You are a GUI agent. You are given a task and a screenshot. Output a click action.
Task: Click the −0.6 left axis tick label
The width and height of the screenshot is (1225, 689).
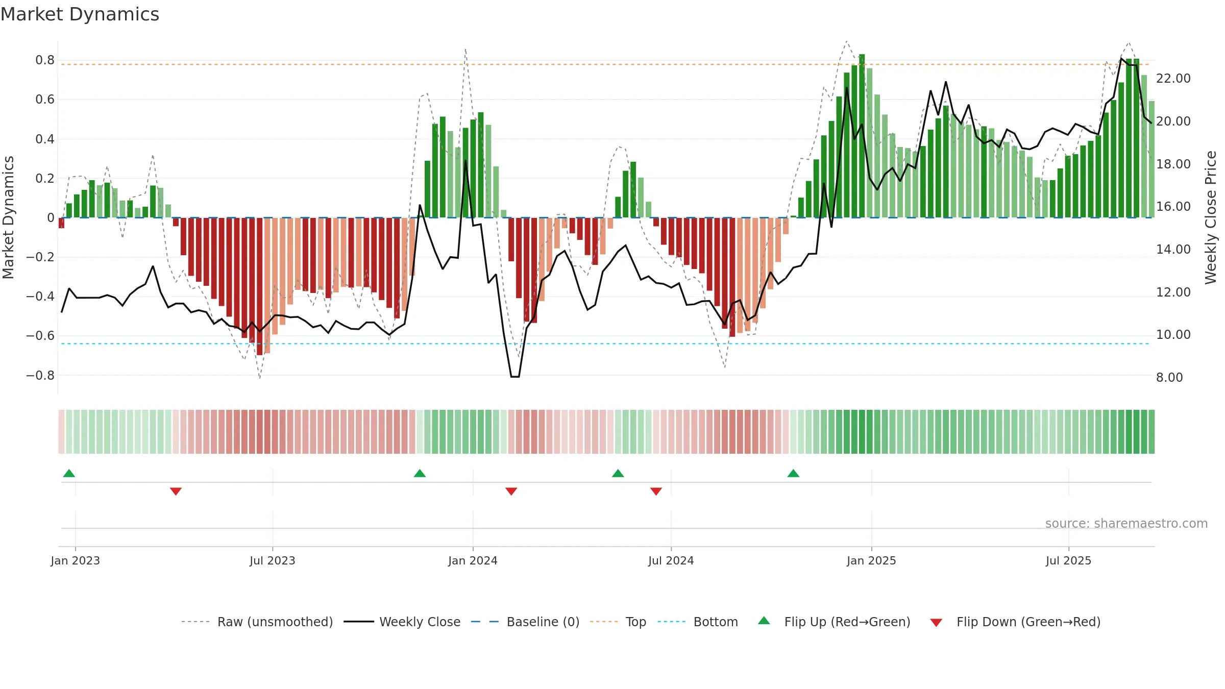point(40,336)
